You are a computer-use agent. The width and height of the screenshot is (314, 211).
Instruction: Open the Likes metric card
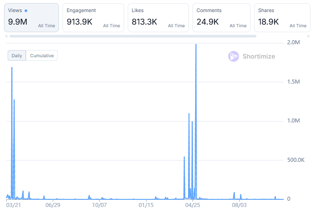158,18
